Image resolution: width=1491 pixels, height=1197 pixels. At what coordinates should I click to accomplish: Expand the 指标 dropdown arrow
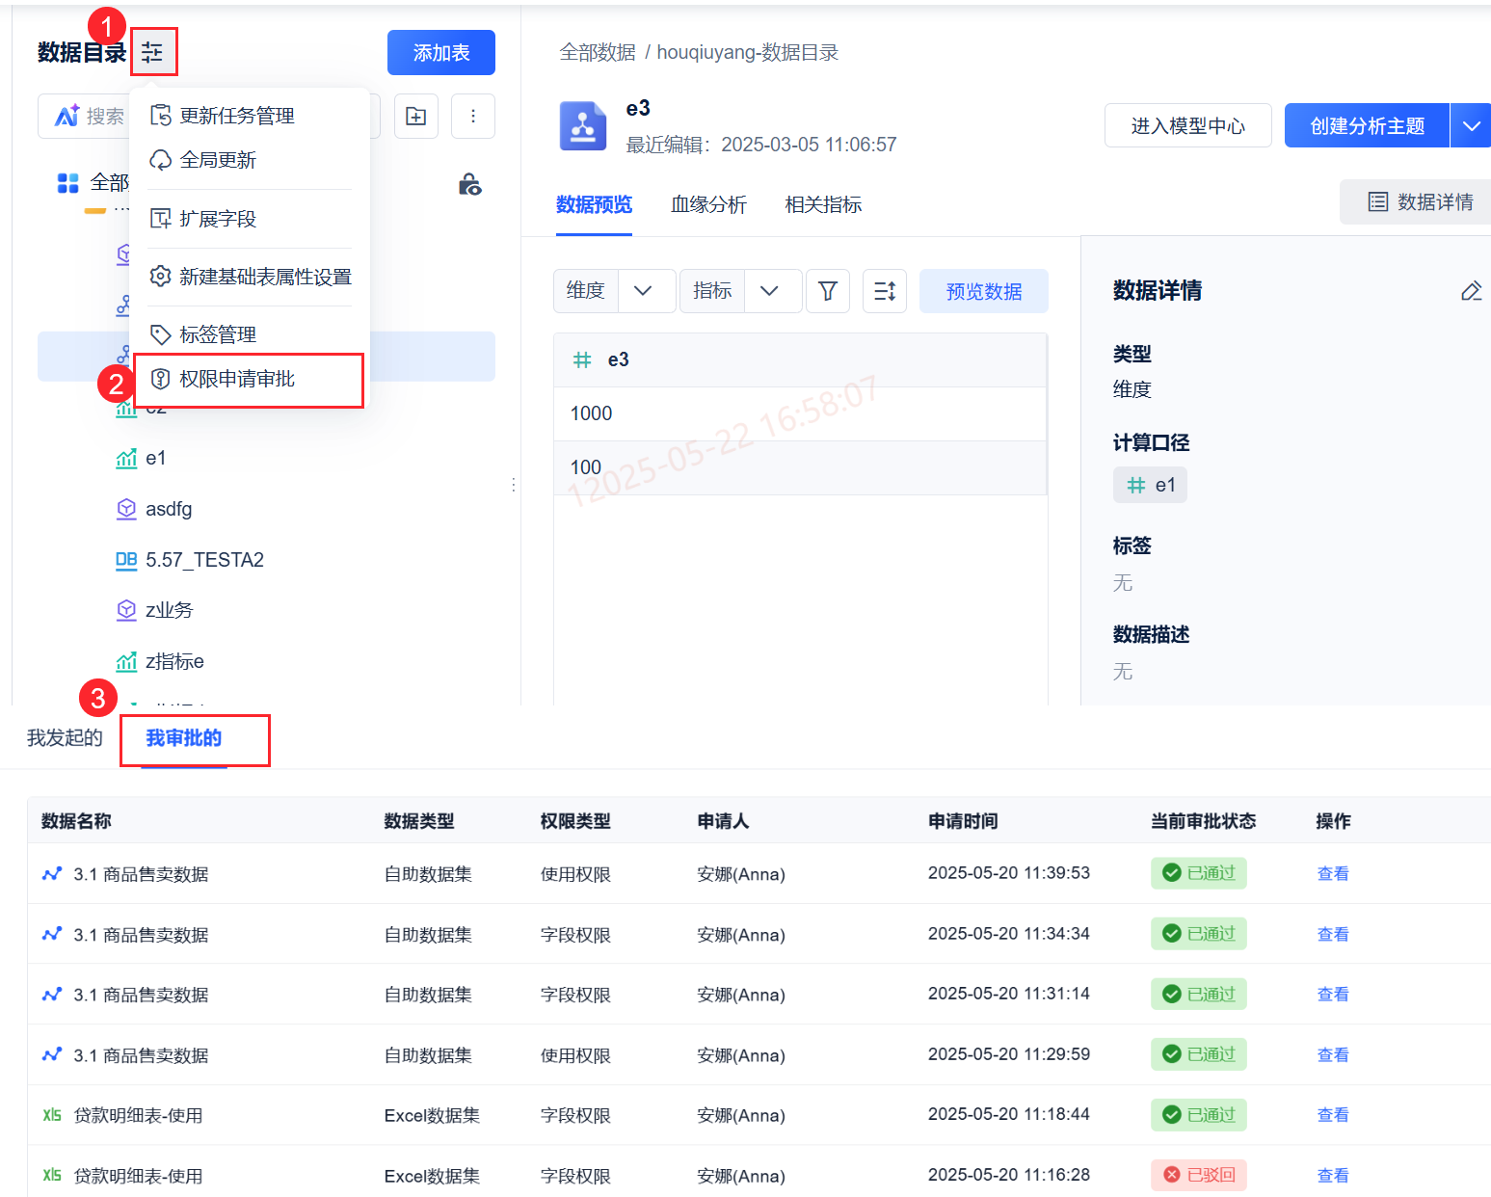(769, 291)
